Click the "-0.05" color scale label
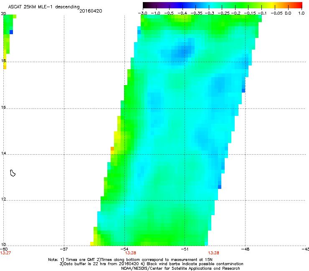The height and width of the screenshot is (271, 309). [276, 13]
